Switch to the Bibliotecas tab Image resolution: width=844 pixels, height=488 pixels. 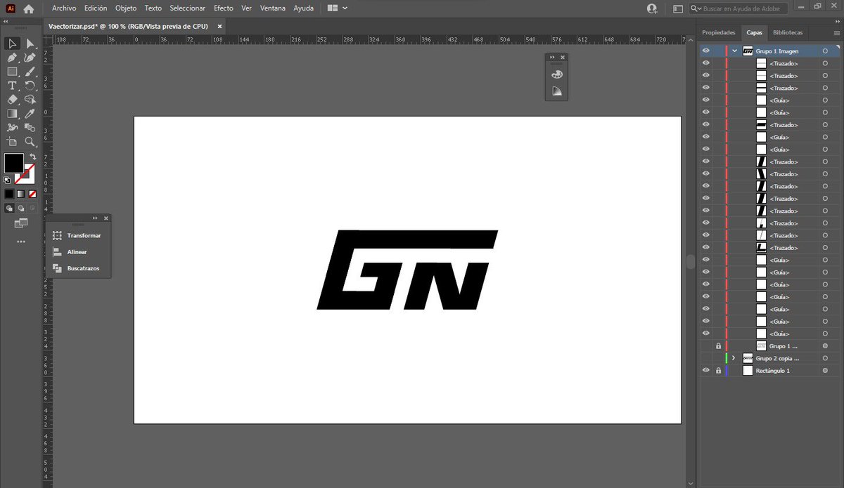787,32
